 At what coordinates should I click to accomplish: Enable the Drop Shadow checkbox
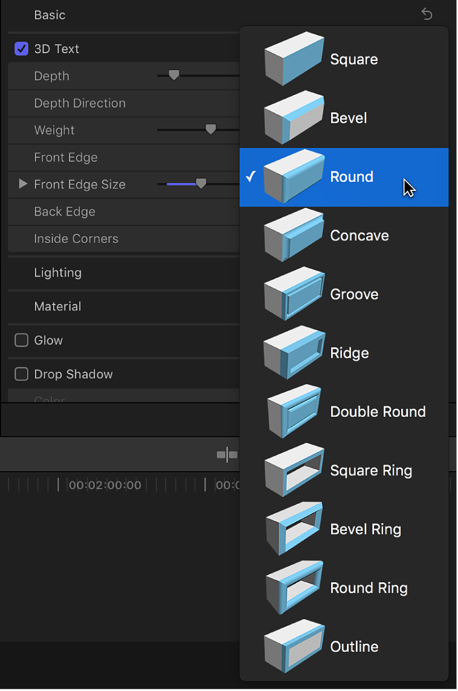click(x=21, y=374)
